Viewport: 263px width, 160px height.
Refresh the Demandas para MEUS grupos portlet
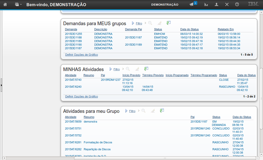click(x=168, y=23)
